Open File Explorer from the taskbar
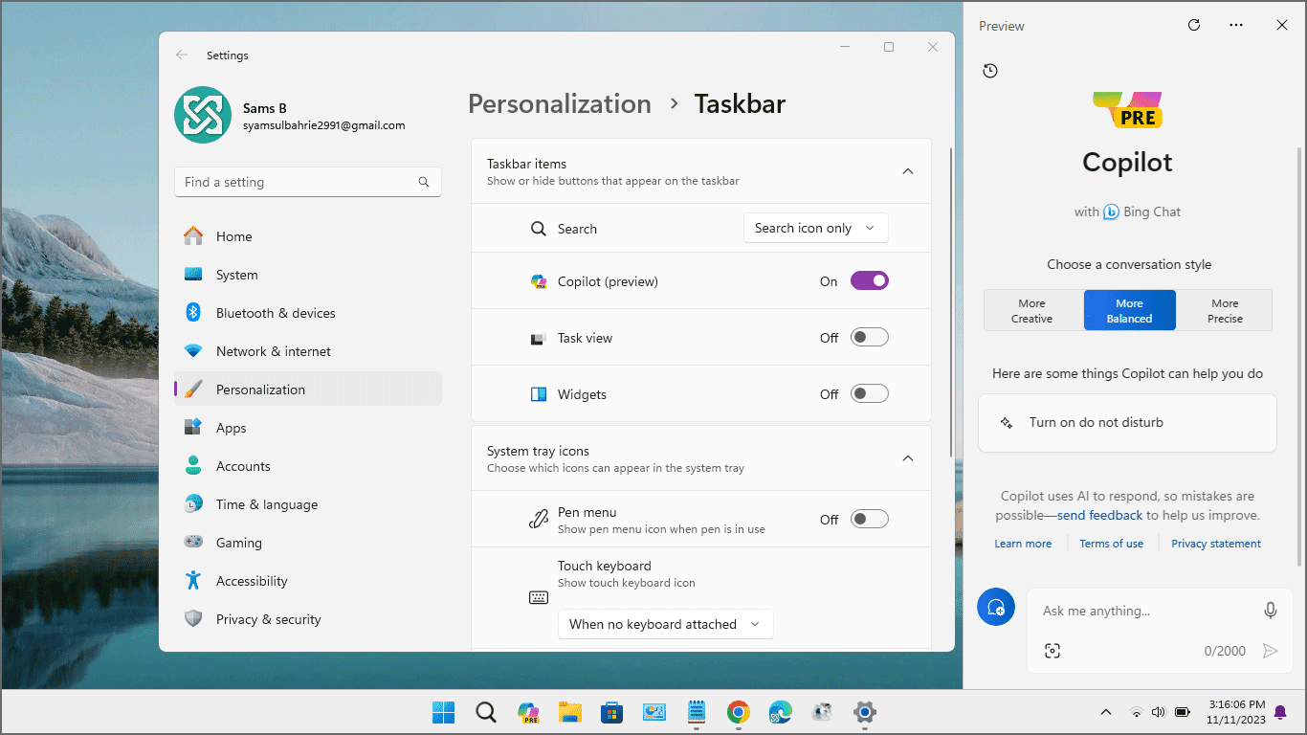 coord(570,712)
